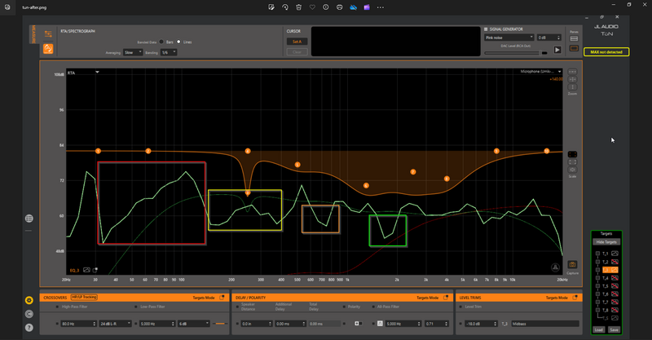
Task: Open the equalizer sliders icon in sidebar
Action: click(48, 34)
